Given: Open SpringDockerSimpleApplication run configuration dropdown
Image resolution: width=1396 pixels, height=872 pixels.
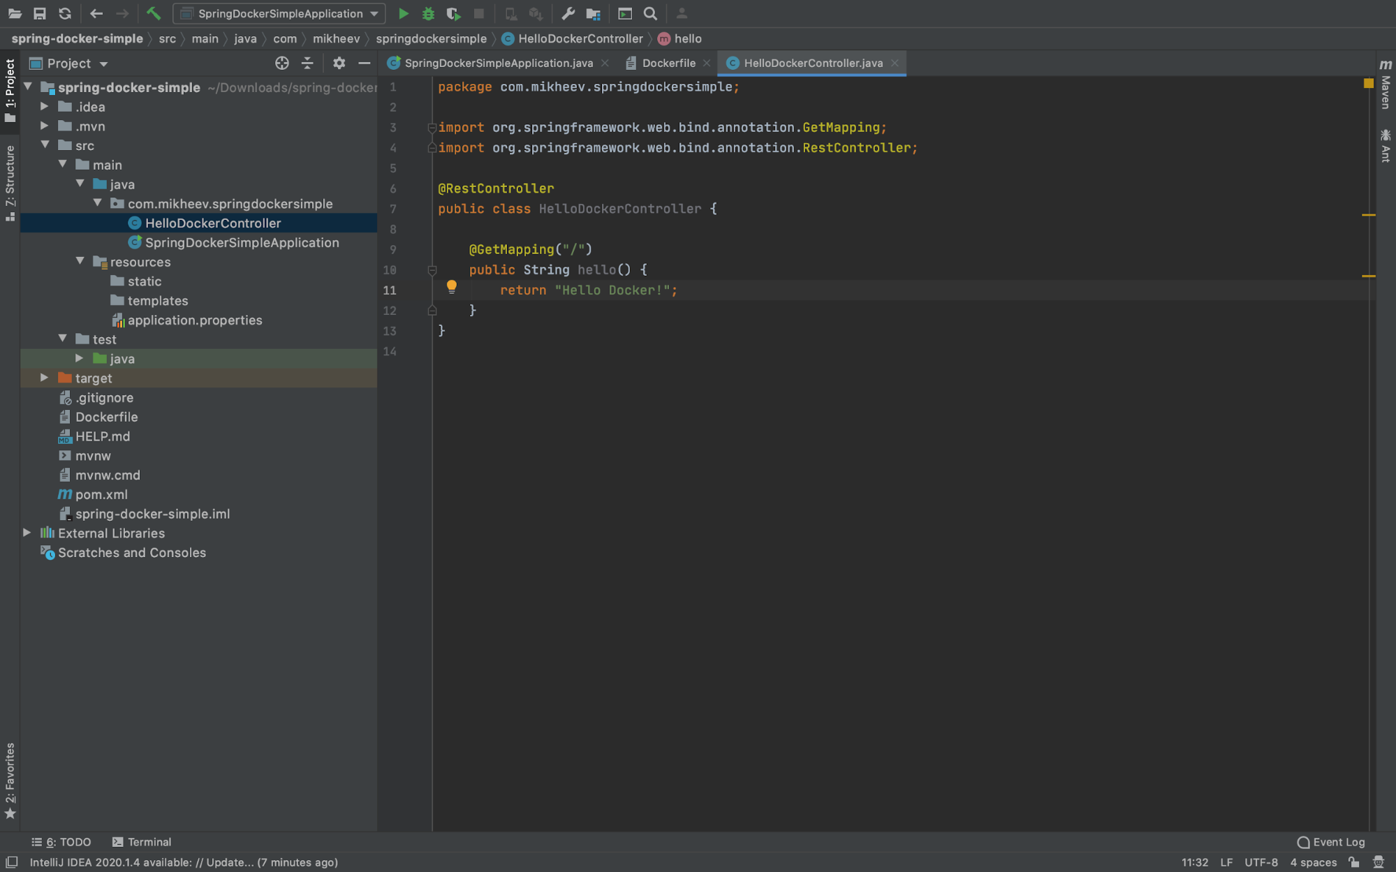Looking at the screenshot, I should tap(279, 13).
